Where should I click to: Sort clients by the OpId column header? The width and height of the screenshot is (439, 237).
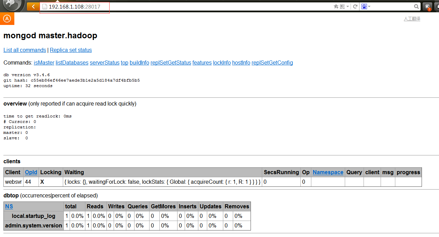(31, 172)
